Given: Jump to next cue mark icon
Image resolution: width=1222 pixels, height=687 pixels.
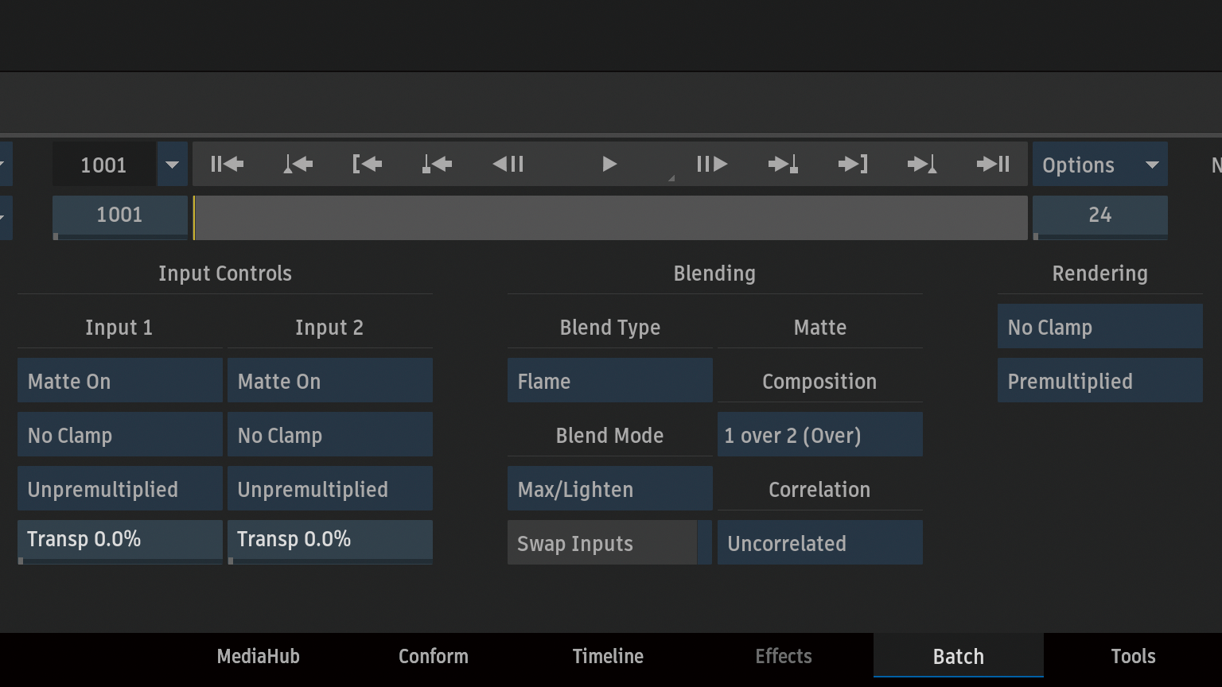Looking at the screenshot, I should pyautogui.click(x=783, y=165).
